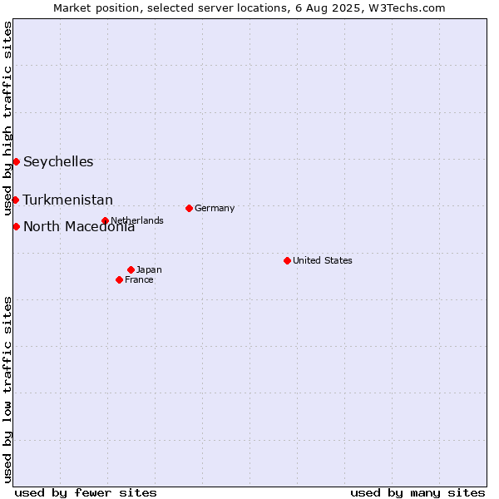
Task: Click the 'Seychelles' label text
Action: click(58, 162)
